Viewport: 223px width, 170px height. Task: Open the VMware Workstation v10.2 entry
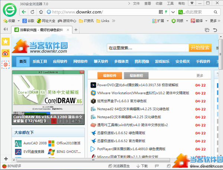pyautogui.click(x=143, y=93)
